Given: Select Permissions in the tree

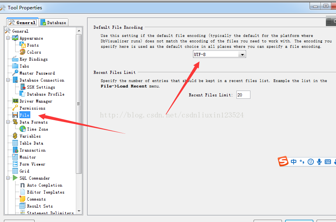Looking at the screenshot, I should [32, 108].
